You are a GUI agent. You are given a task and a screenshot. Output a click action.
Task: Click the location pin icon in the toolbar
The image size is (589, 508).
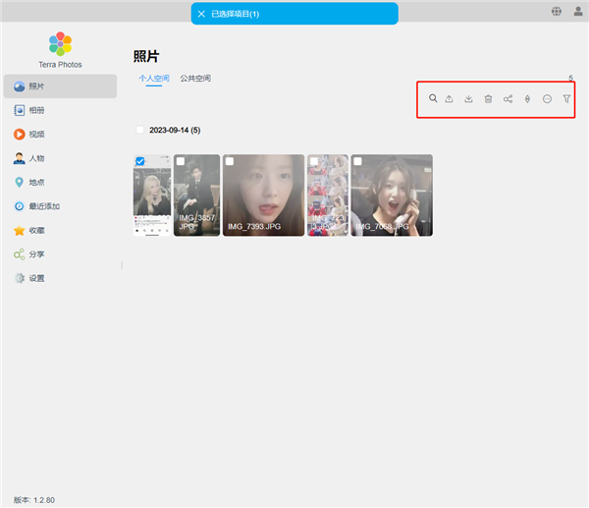click(x=527, y=99)
